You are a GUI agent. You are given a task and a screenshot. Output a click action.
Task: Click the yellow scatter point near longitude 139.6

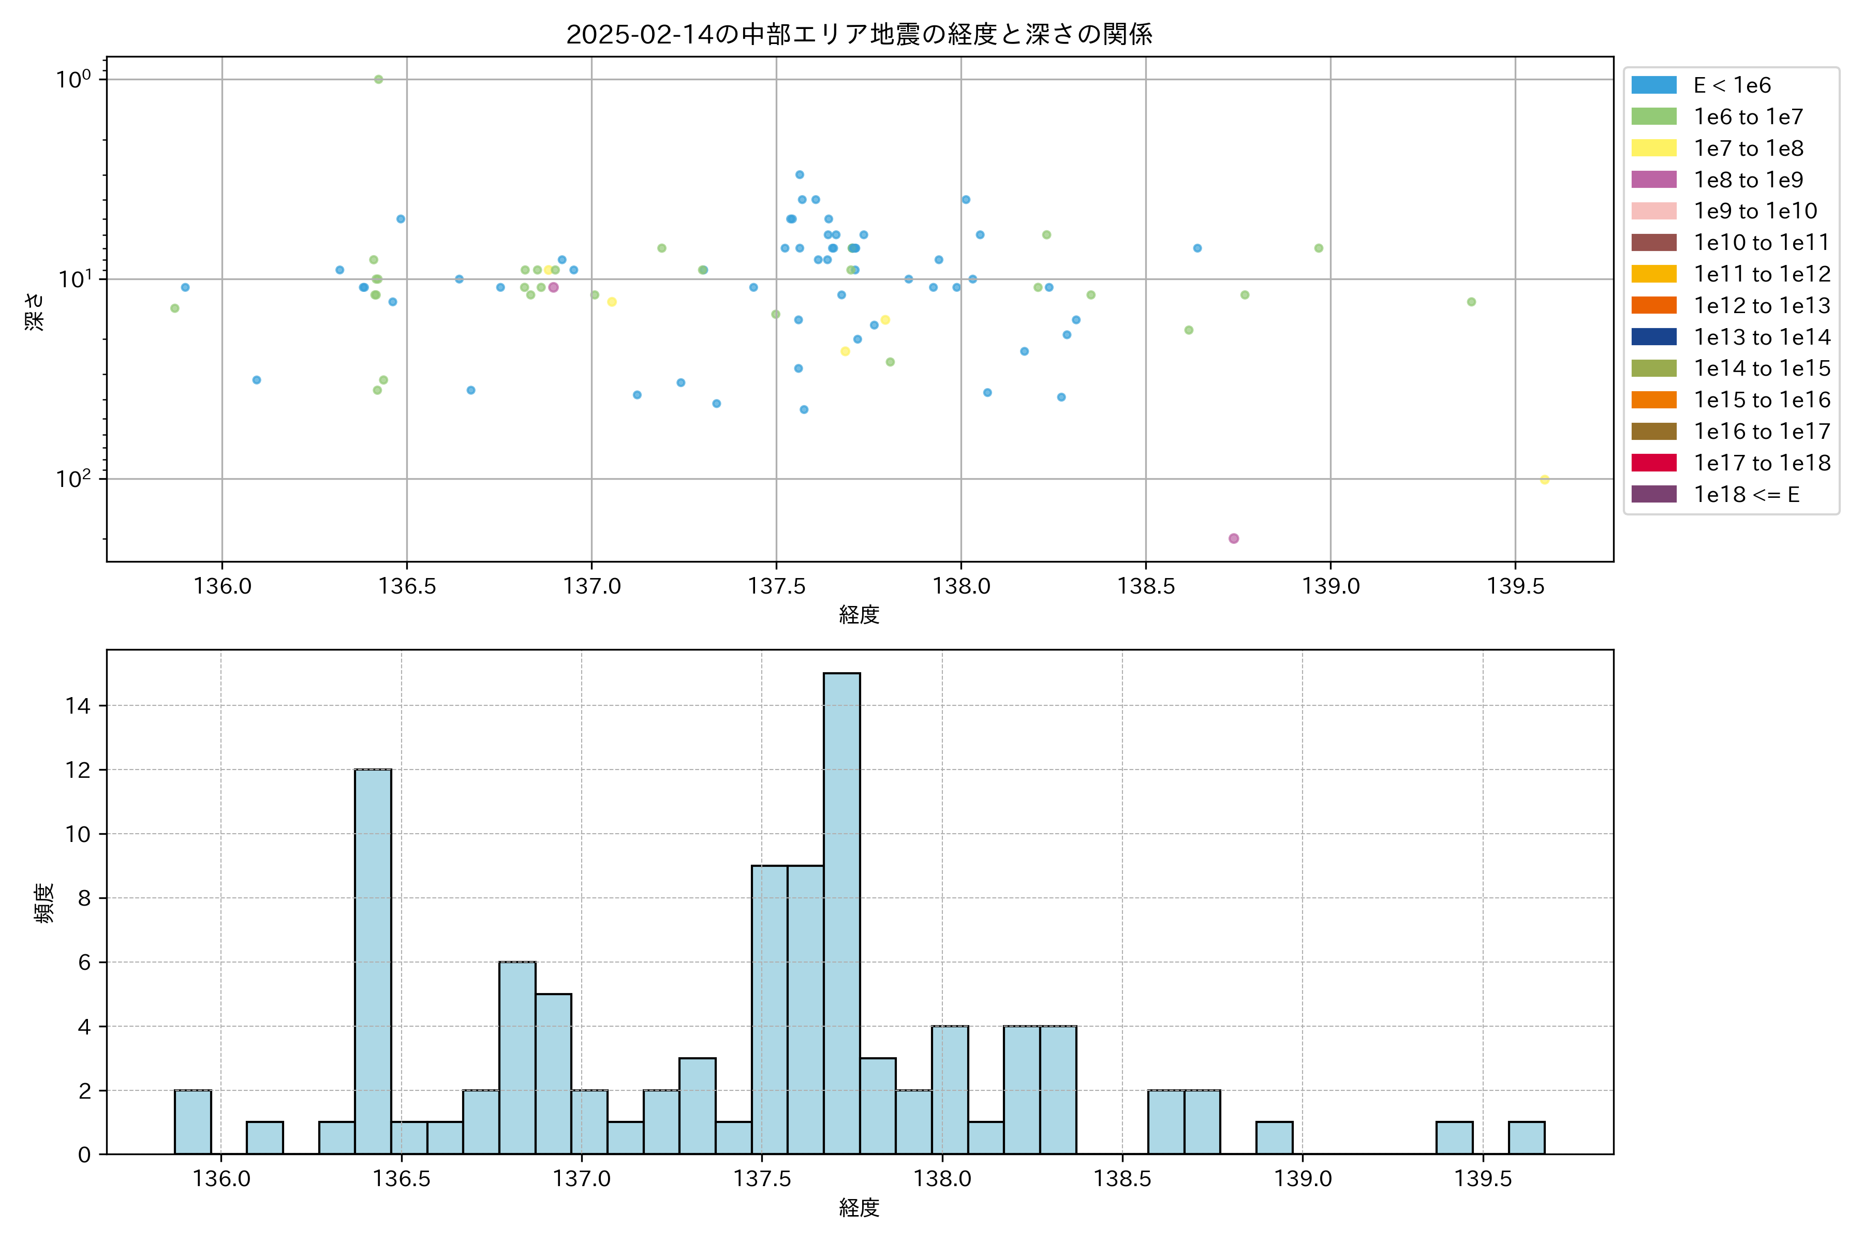coord(1544,479)
